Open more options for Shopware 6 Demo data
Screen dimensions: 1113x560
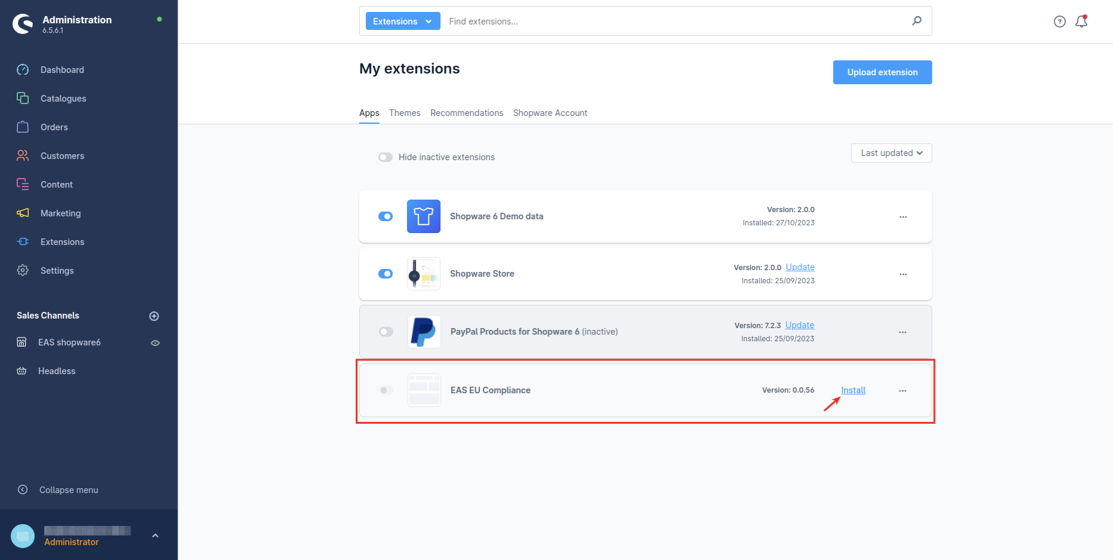tap(903, 217)
